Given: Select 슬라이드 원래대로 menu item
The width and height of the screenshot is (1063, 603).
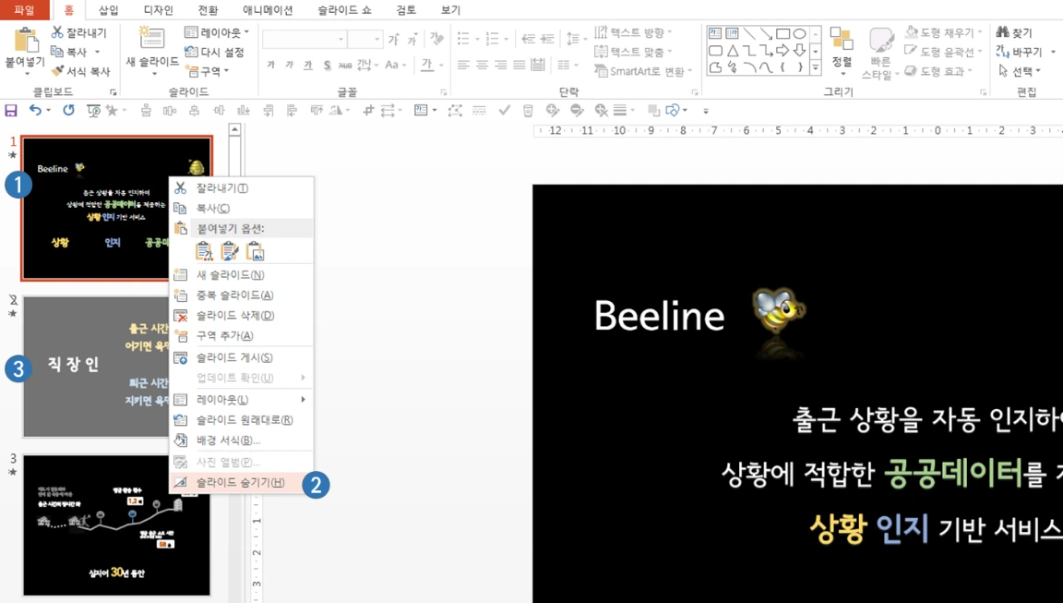Looking at the screenshot, I should point(241,420).
